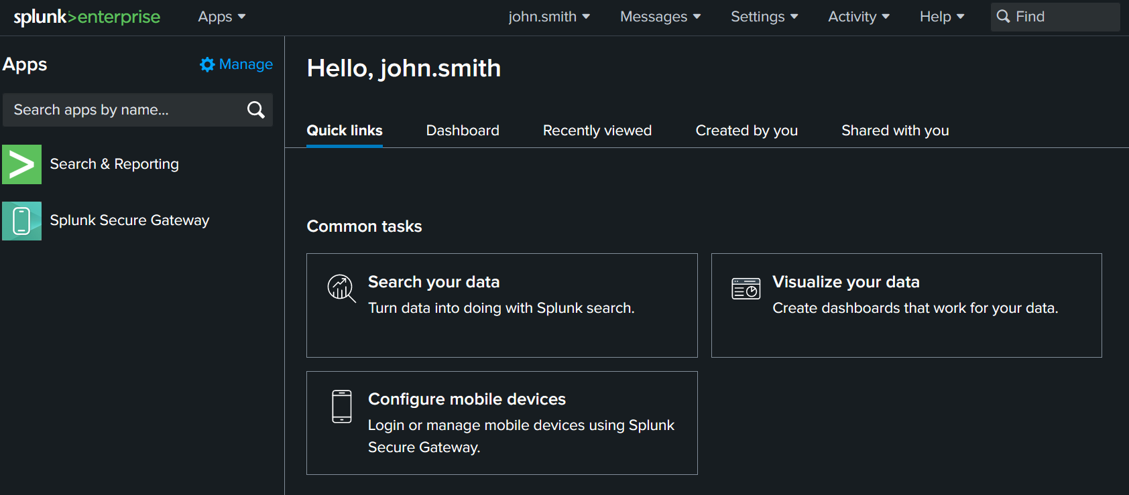The height and width of the screenshot is (495, 1129).
Task: Select the Recently viewed tab
Action: coord(597,131)
